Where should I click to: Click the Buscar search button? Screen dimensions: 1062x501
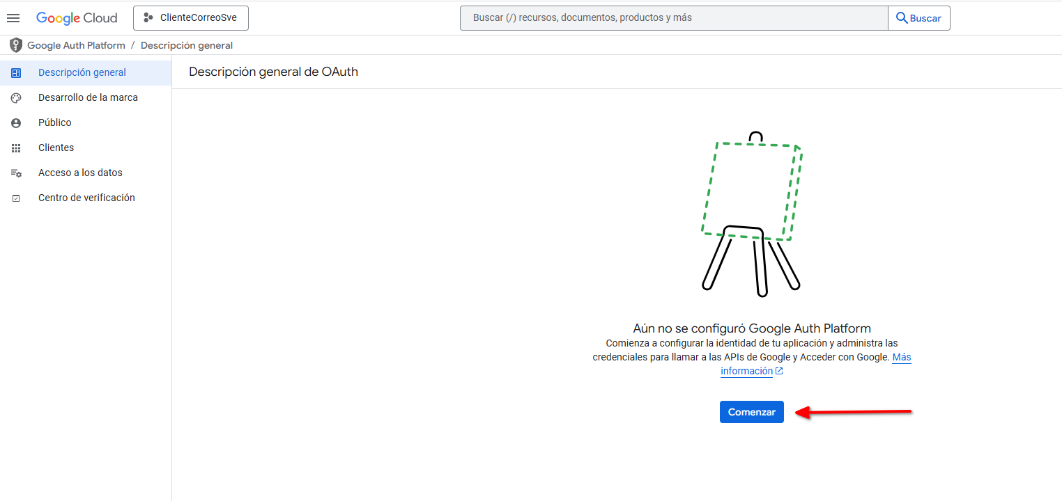(918, 18)
